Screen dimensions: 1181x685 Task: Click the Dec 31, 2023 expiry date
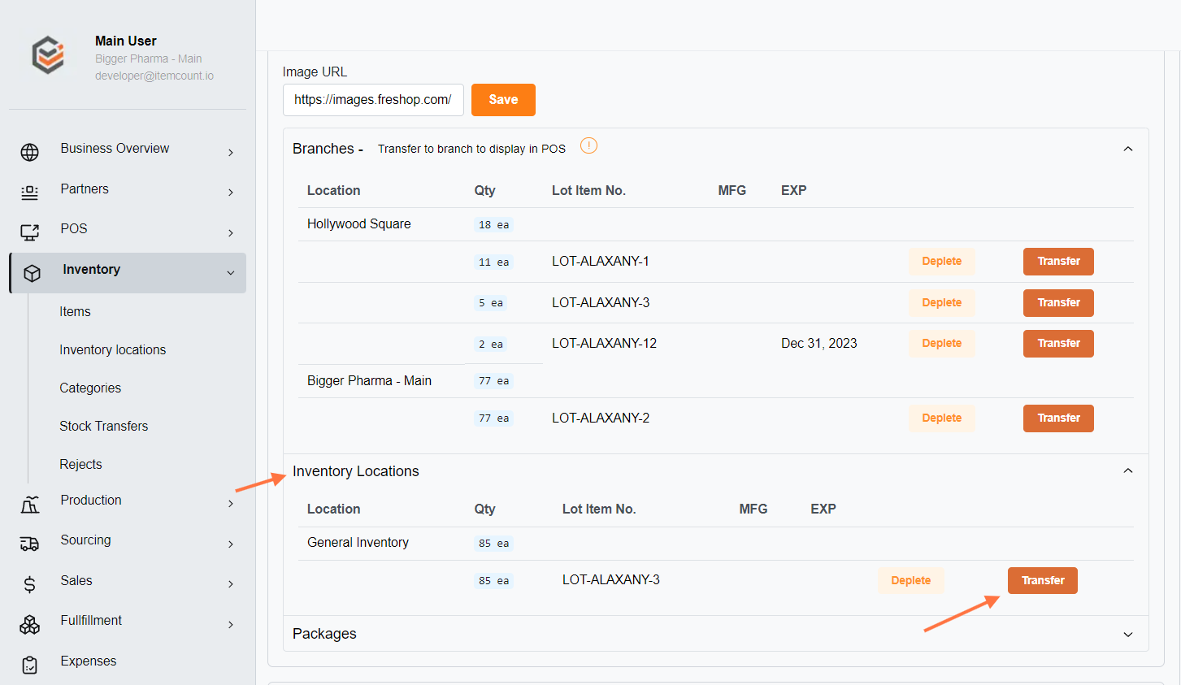point(819,343)
